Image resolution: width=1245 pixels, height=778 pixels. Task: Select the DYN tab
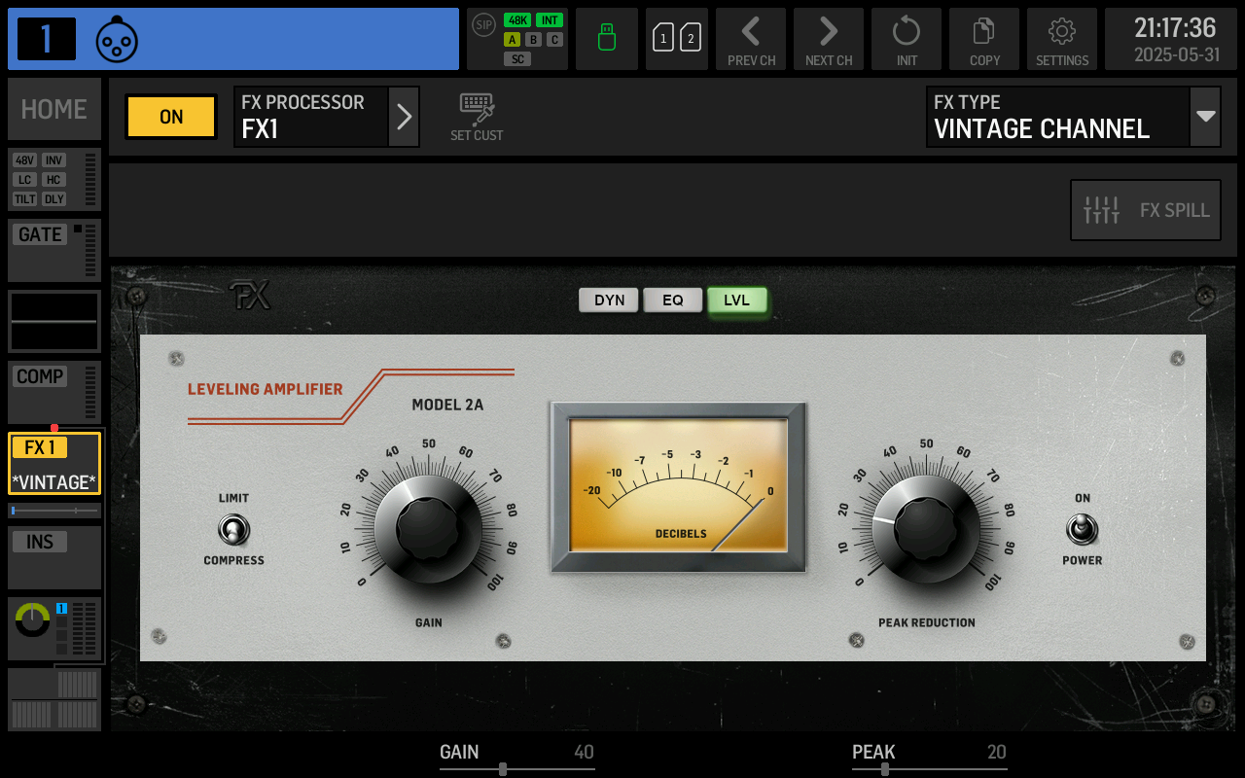pyautogui.click(x=609, y=300)
